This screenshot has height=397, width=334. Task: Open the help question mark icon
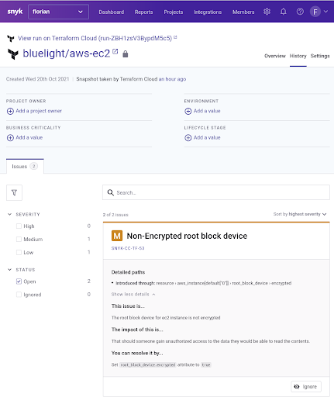(x=300, y=12)
